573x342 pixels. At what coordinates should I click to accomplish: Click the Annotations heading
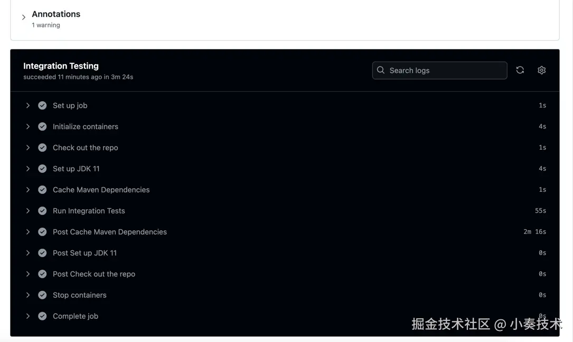click(56, 14)
